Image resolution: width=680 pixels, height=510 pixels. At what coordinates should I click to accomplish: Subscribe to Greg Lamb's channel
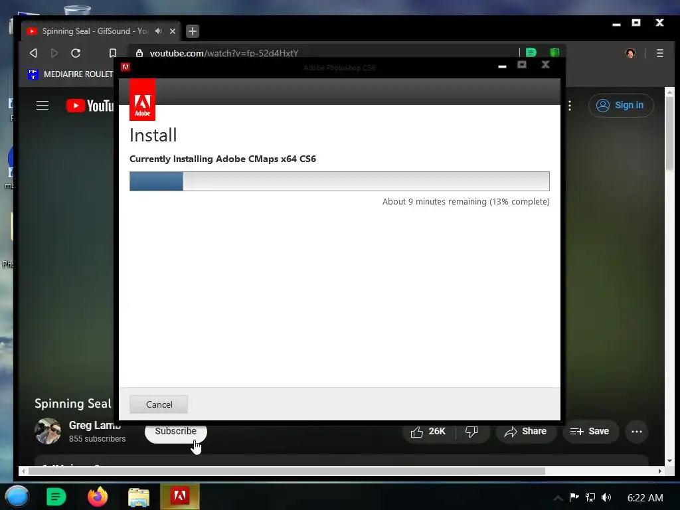pyautogui.click(x=175, y=431)
